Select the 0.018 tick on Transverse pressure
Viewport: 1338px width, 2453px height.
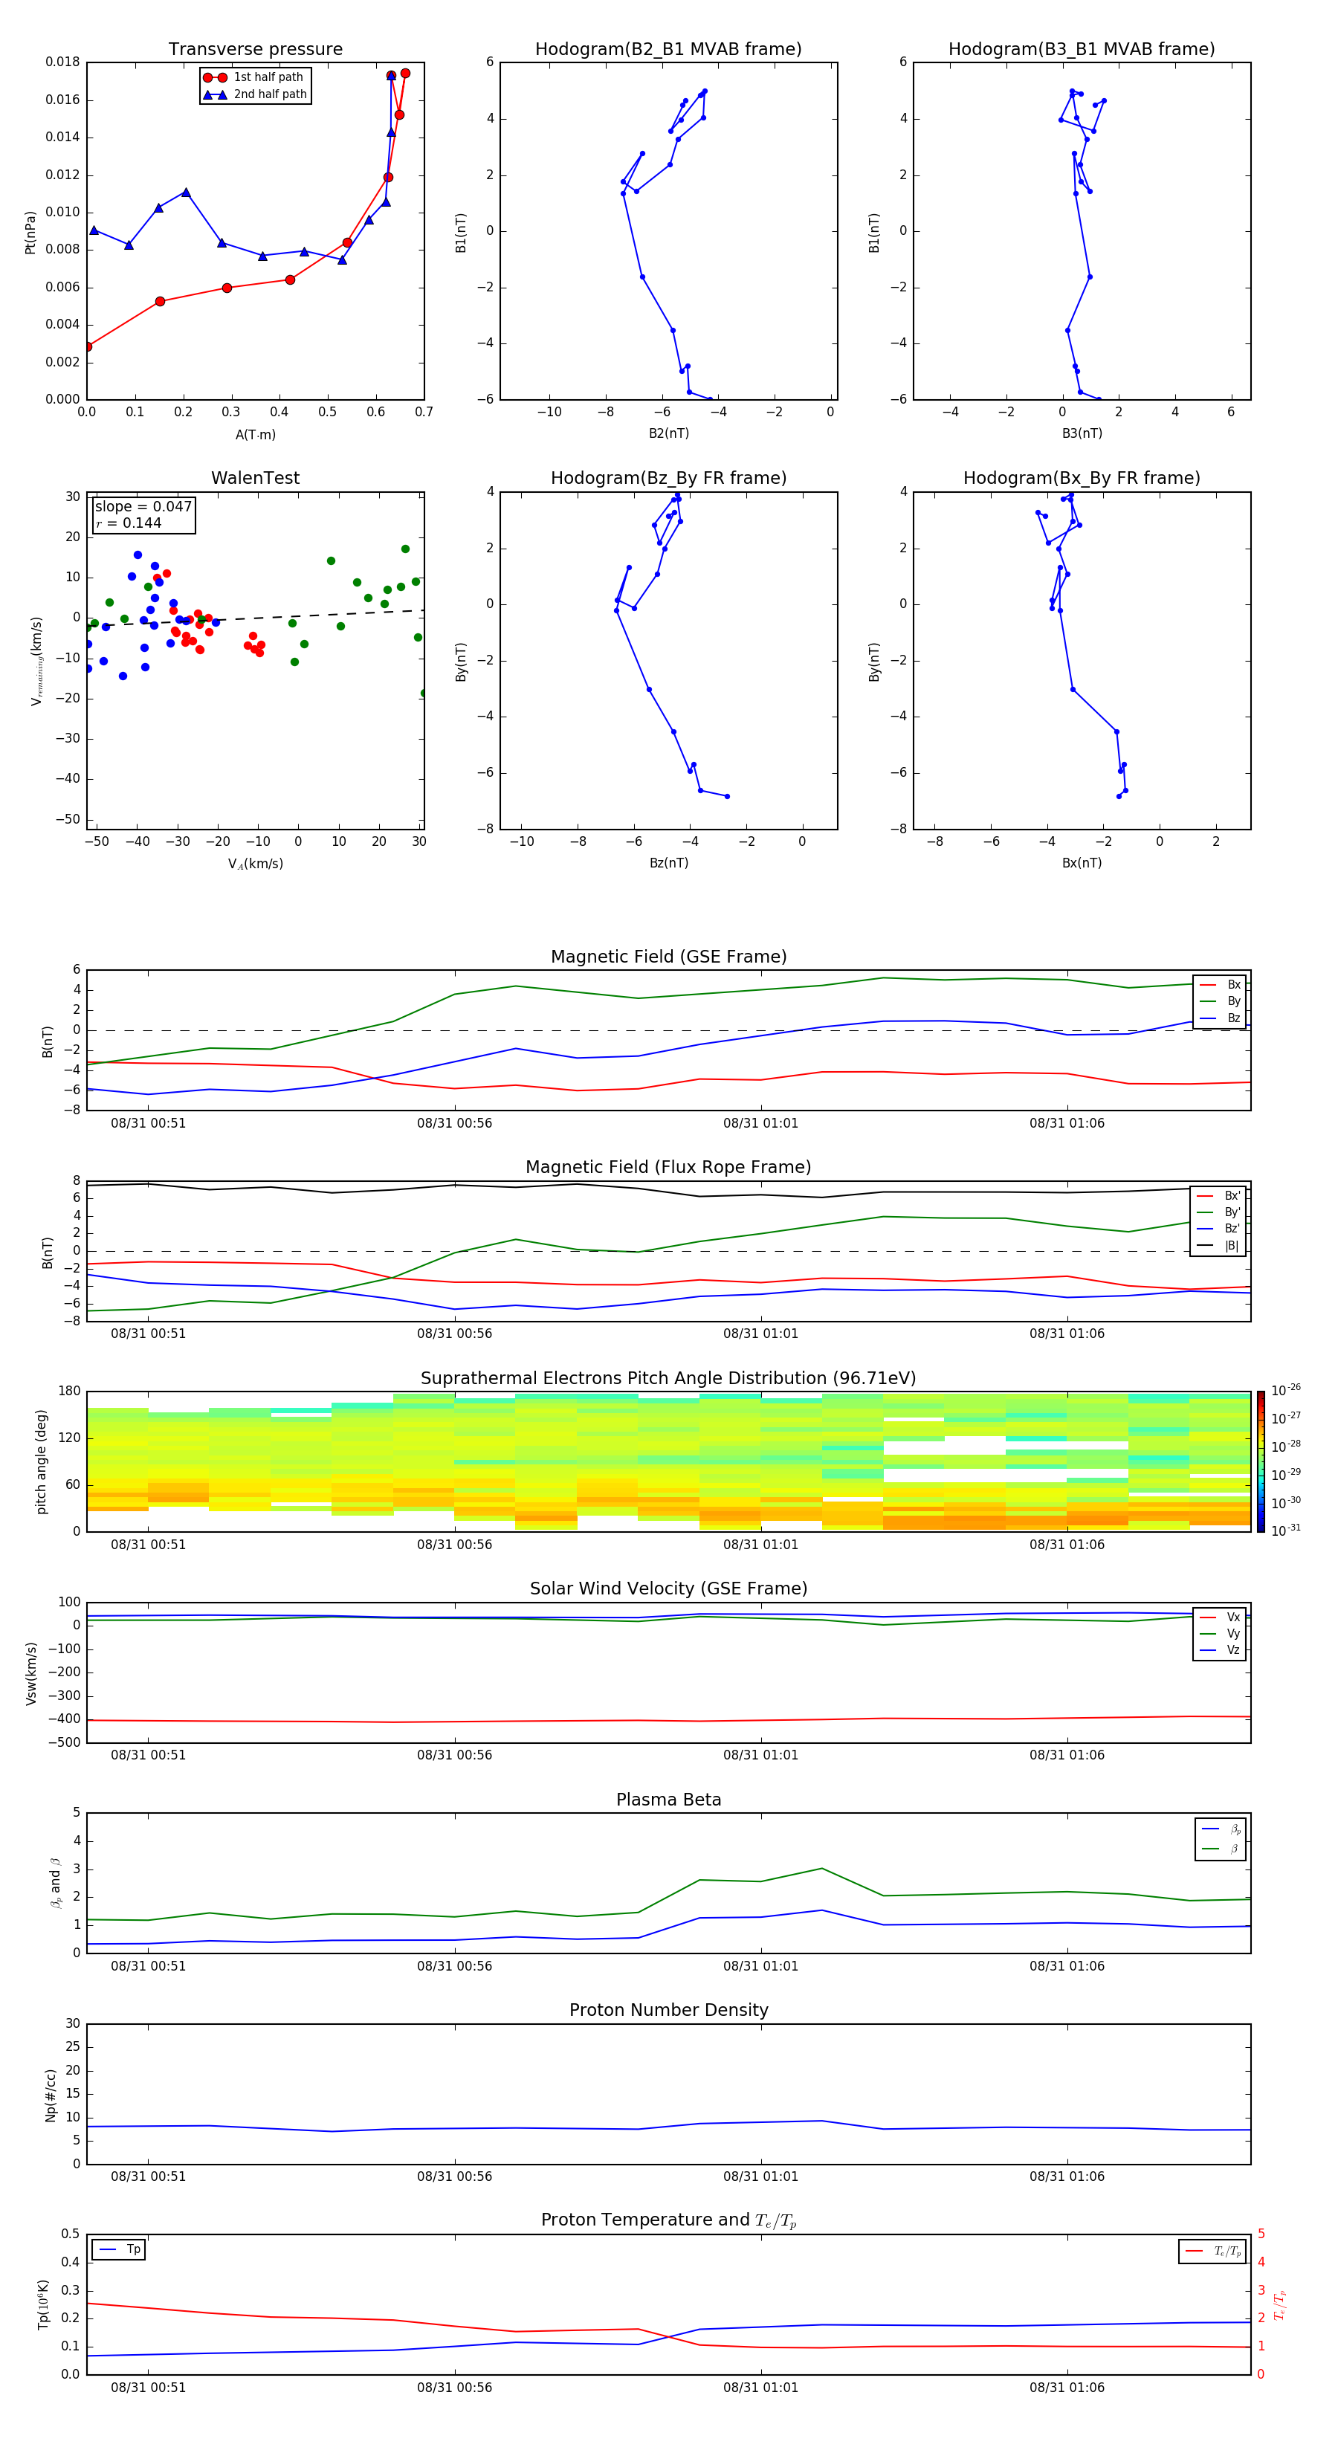click(63, 62)
